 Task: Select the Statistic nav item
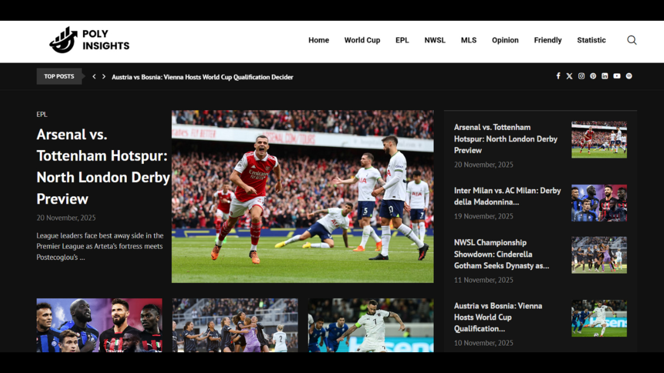click(x=591, y=40)
